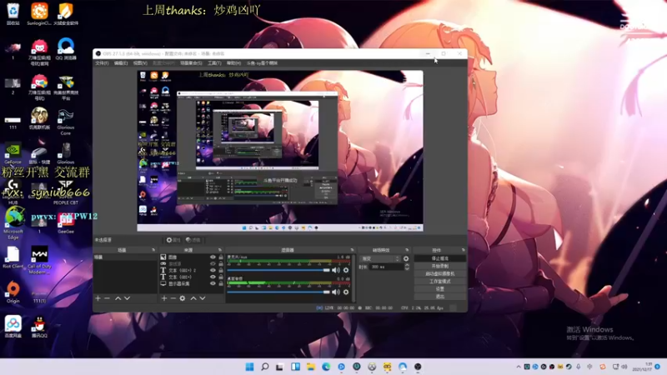This screenshot has height=375, width=667.
Task: Open GeForce Experience desktop icon
Action: tap(13, 153)
